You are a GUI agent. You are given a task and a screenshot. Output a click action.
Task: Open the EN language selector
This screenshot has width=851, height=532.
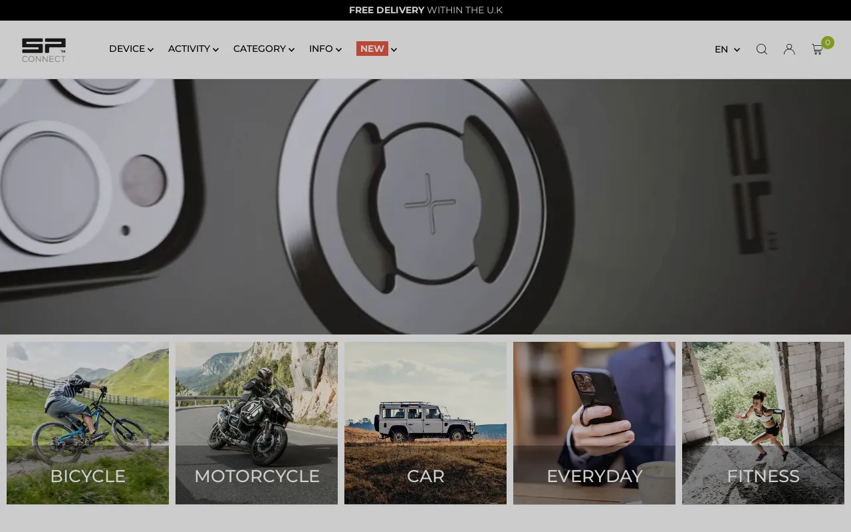tap(727, 49)
